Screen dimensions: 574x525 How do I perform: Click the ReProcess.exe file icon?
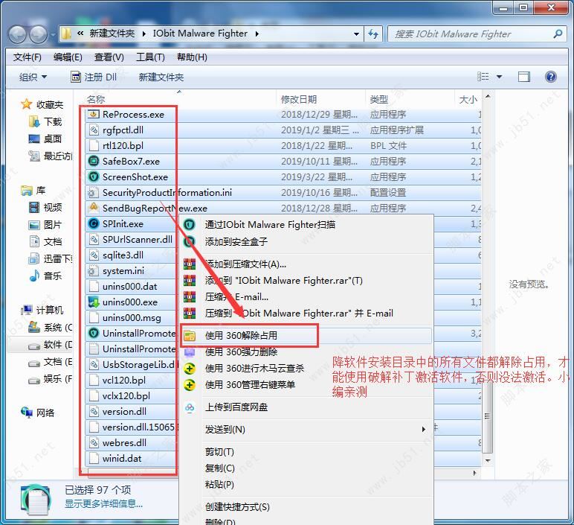pos(94,115)
